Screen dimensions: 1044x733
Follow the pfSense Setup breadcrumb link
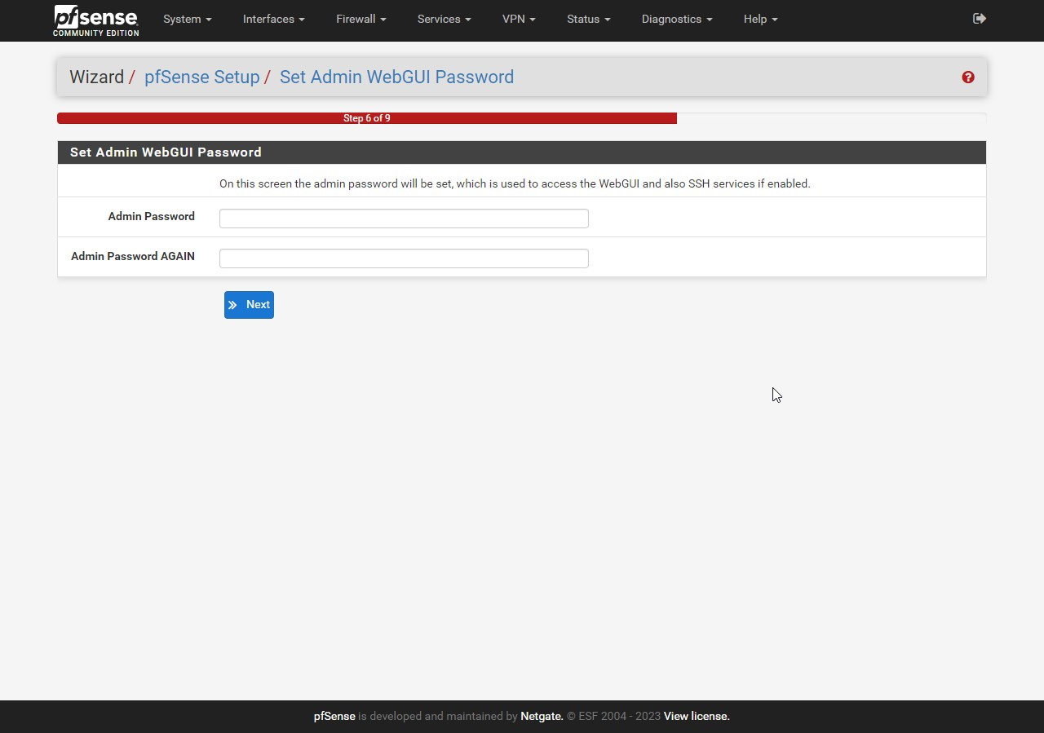click(x=201, y=77)
